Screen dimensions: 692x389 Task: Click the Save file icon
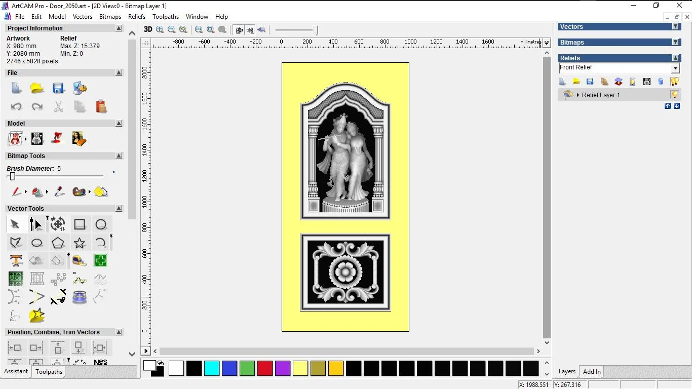pos(58,89)
